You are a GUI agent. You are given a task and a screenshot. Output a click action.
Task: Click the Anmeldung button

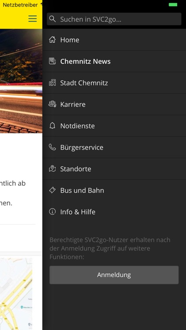click(x=114, y=275)
